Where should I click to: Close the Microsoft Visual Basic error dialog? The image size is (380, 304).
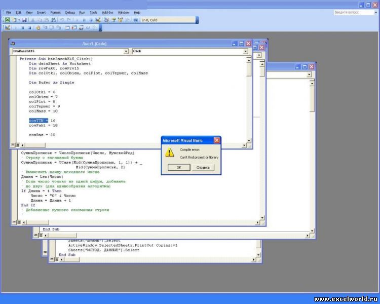click(217, 140)
